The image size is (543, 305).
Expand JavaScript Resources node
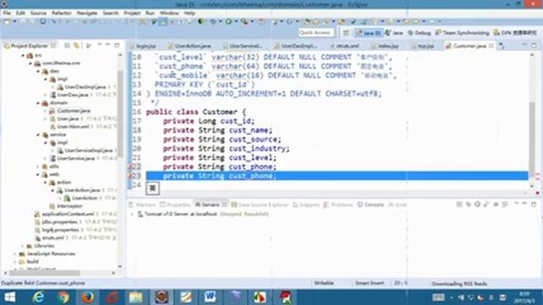coord(15,254)
